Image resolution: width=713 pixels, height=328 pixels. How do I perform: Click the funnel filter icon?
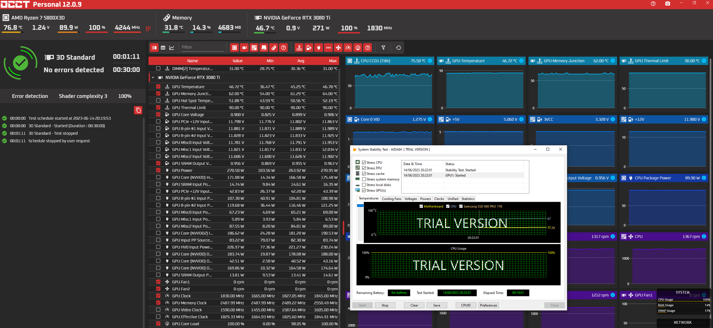click(x=383, y=48)
